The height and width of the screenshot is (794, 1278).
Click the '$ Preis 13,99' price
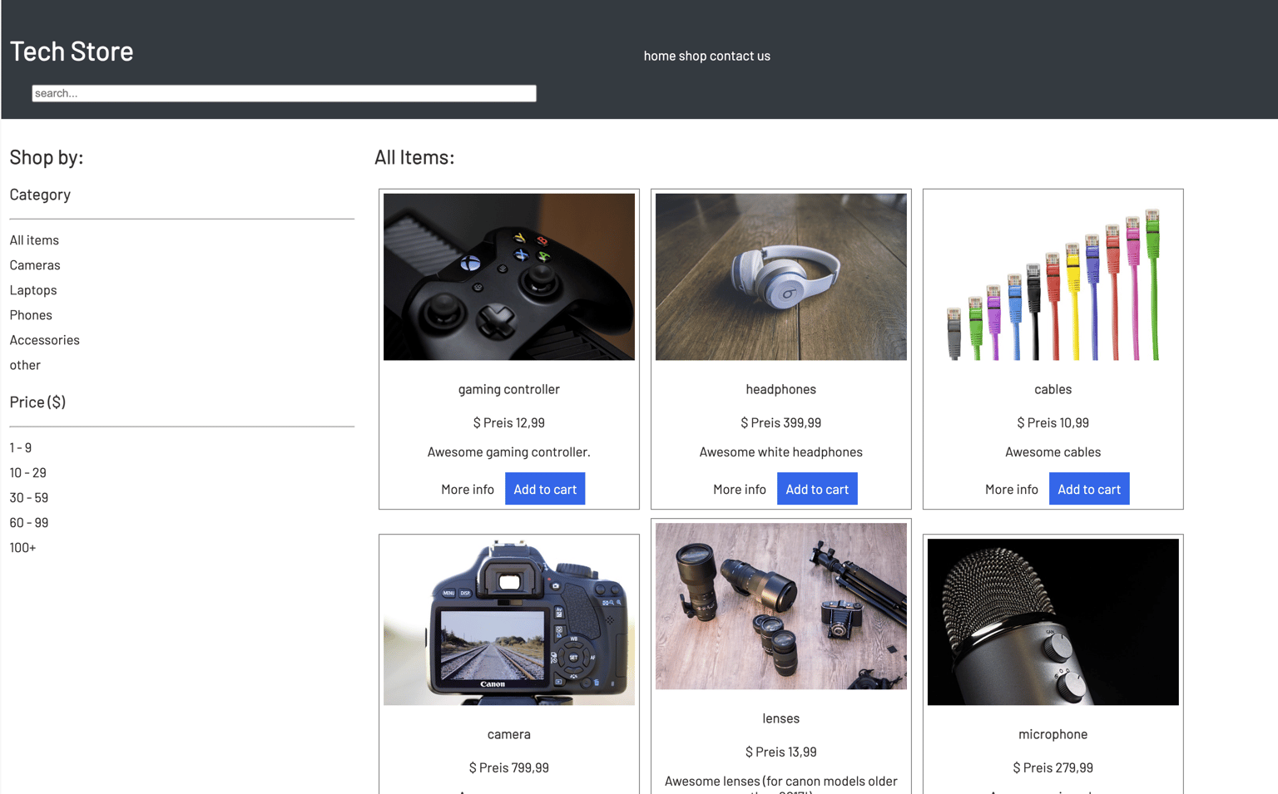(x=781, y=752)
